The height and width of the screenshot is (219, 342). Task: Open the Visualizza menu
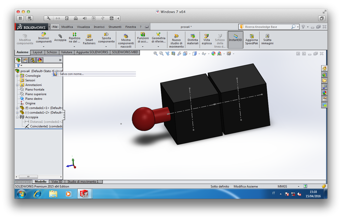click(83, 27)
